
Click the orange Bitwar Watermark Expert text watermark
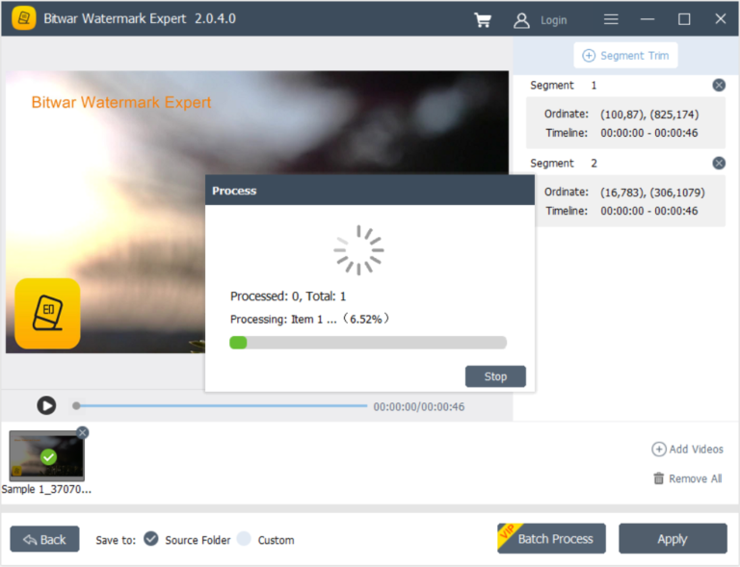coord(121,102)
